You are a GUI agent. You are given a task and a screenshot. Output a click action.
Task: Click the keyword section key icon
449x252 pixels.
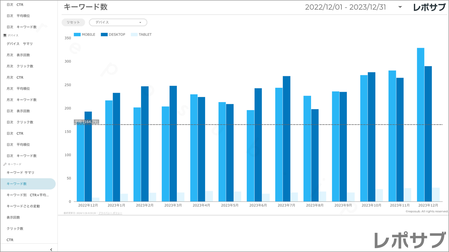click(5, 164)
